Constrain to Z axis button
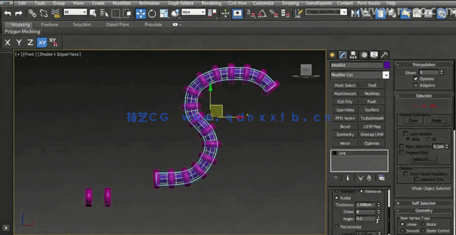This screenshot has height=235, width=456. coord(31,43)
